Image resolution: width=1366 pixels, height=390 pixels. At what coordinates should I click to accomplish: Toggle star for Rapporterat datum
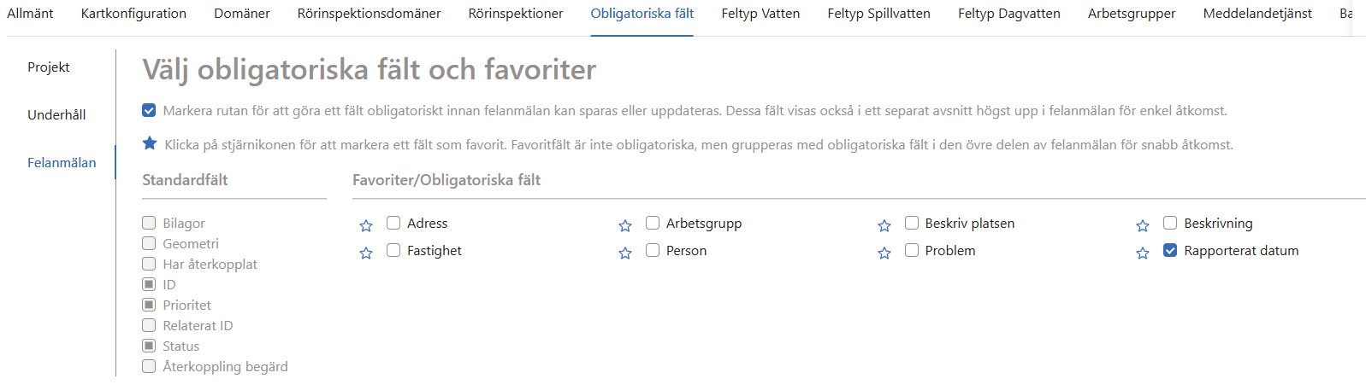[1143, 253]
